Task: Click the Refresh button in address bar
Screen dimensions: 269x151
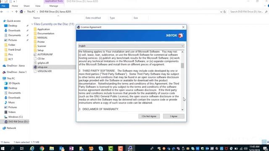Action: [x=224, y=12]
